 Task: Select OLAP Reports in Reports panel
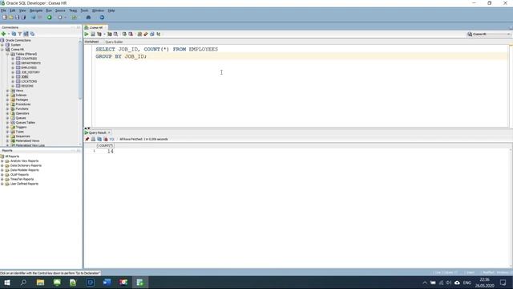[19, 175]
